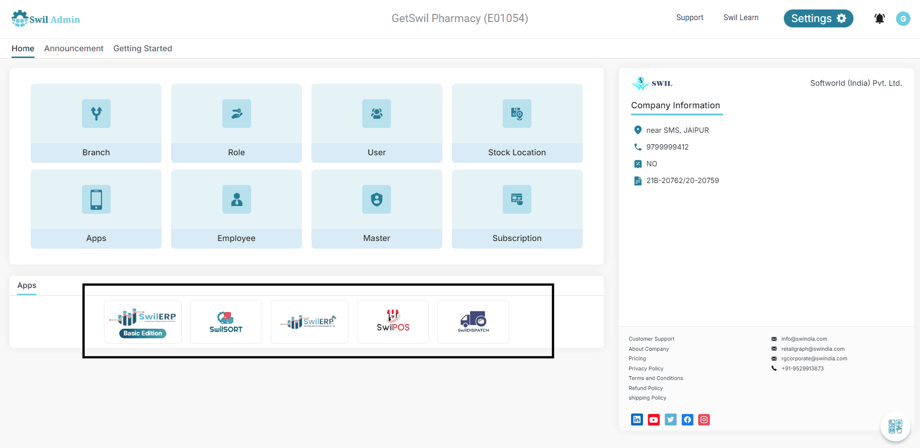This screenshot has width=920, height=448.
Task: Click the Subscription tile label
Action: [517, 238]
